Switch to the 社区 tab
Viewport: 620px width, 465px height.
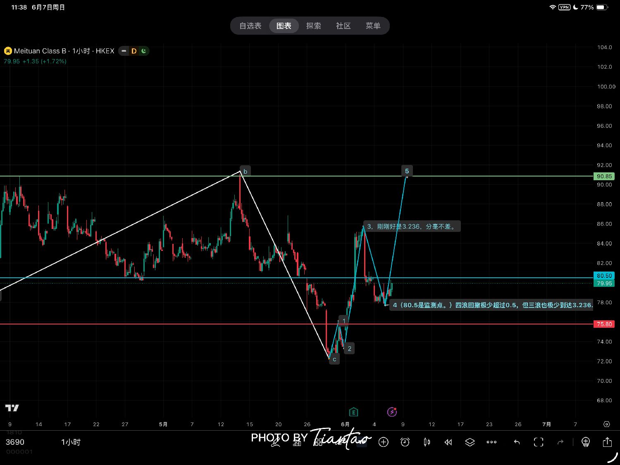point(343,26)
